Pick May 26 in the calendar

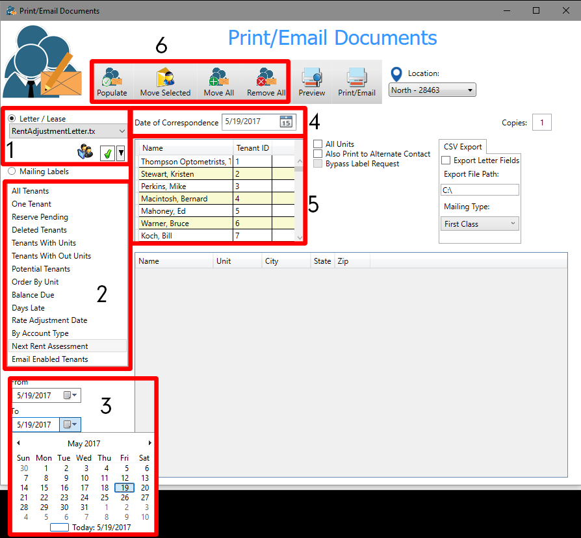125,497
